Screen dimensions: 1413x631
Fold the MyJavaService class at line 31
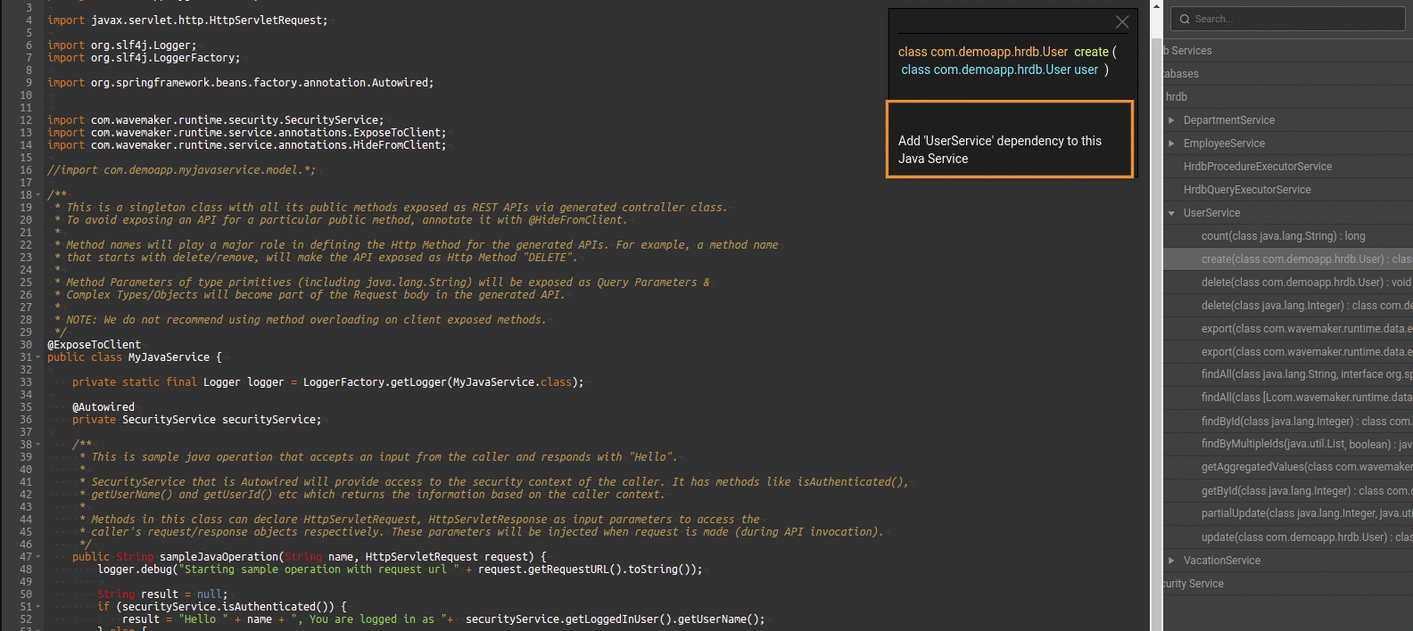tap(37, 357)
